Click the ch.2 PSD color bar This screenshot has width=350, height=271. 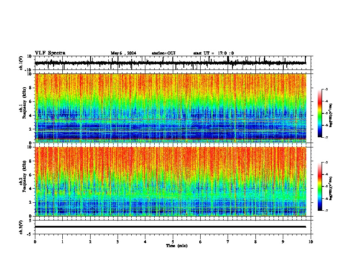point(320,186)
